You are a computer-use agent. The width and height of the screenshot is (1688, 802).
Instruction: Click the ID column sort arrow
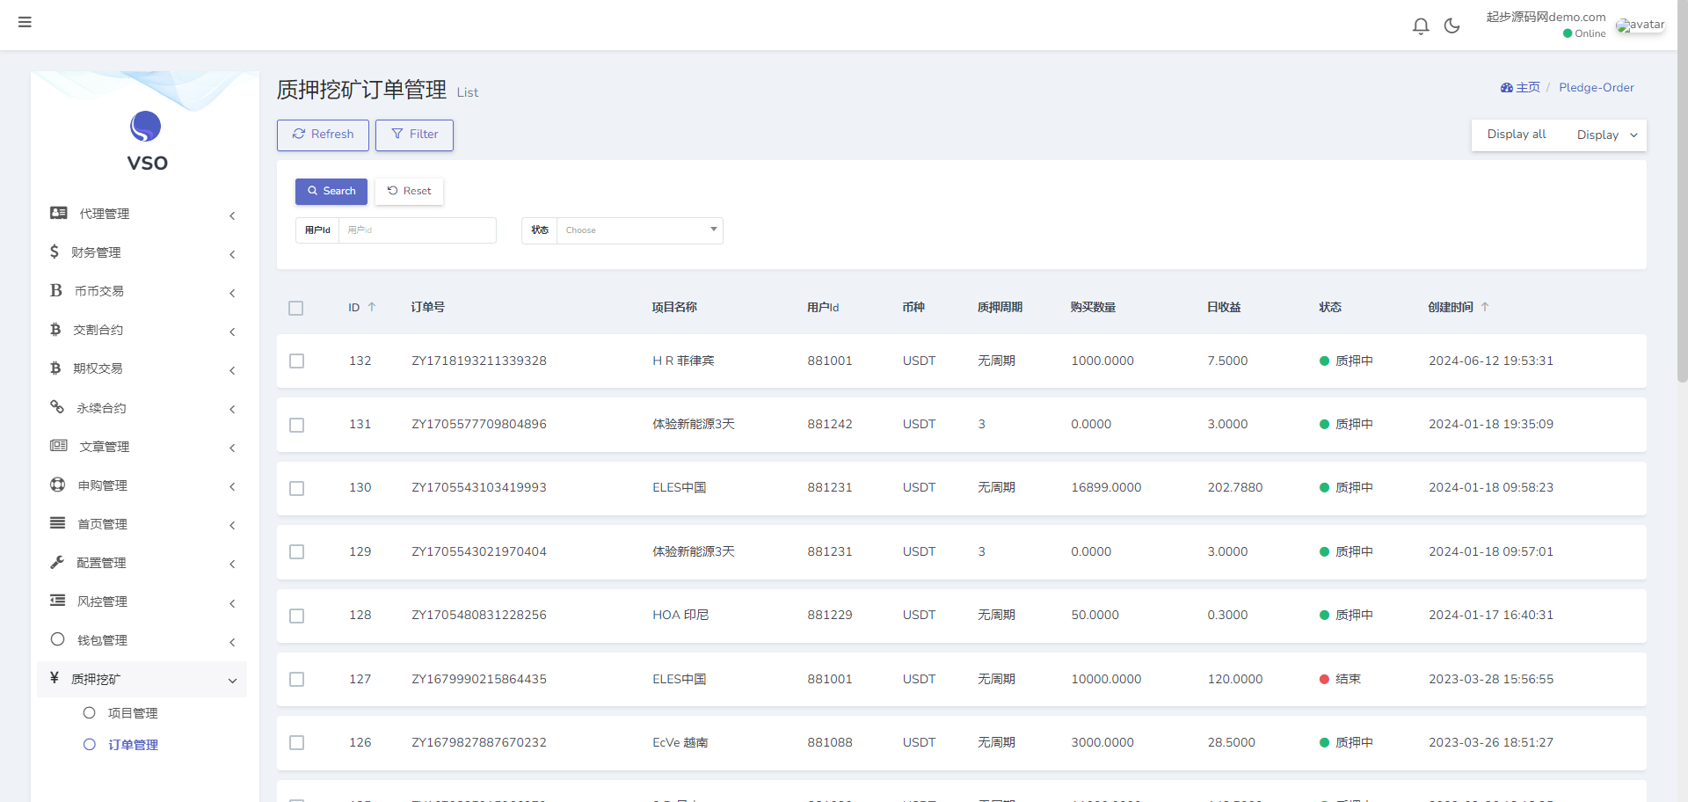(x=372, y=307)
